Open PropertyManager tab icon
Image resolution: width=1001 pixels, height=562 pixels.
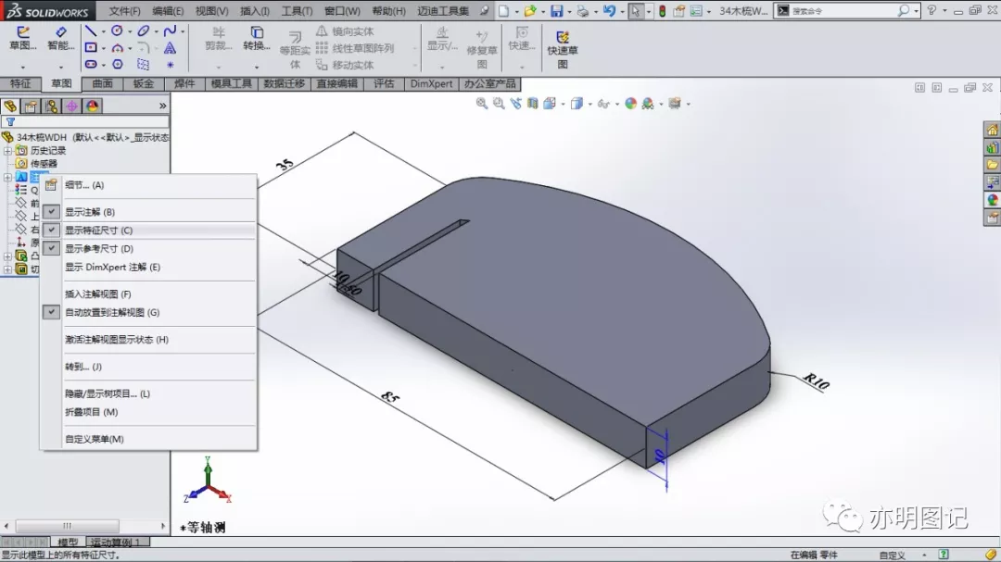pyautogui.click(x=31, y=106)
